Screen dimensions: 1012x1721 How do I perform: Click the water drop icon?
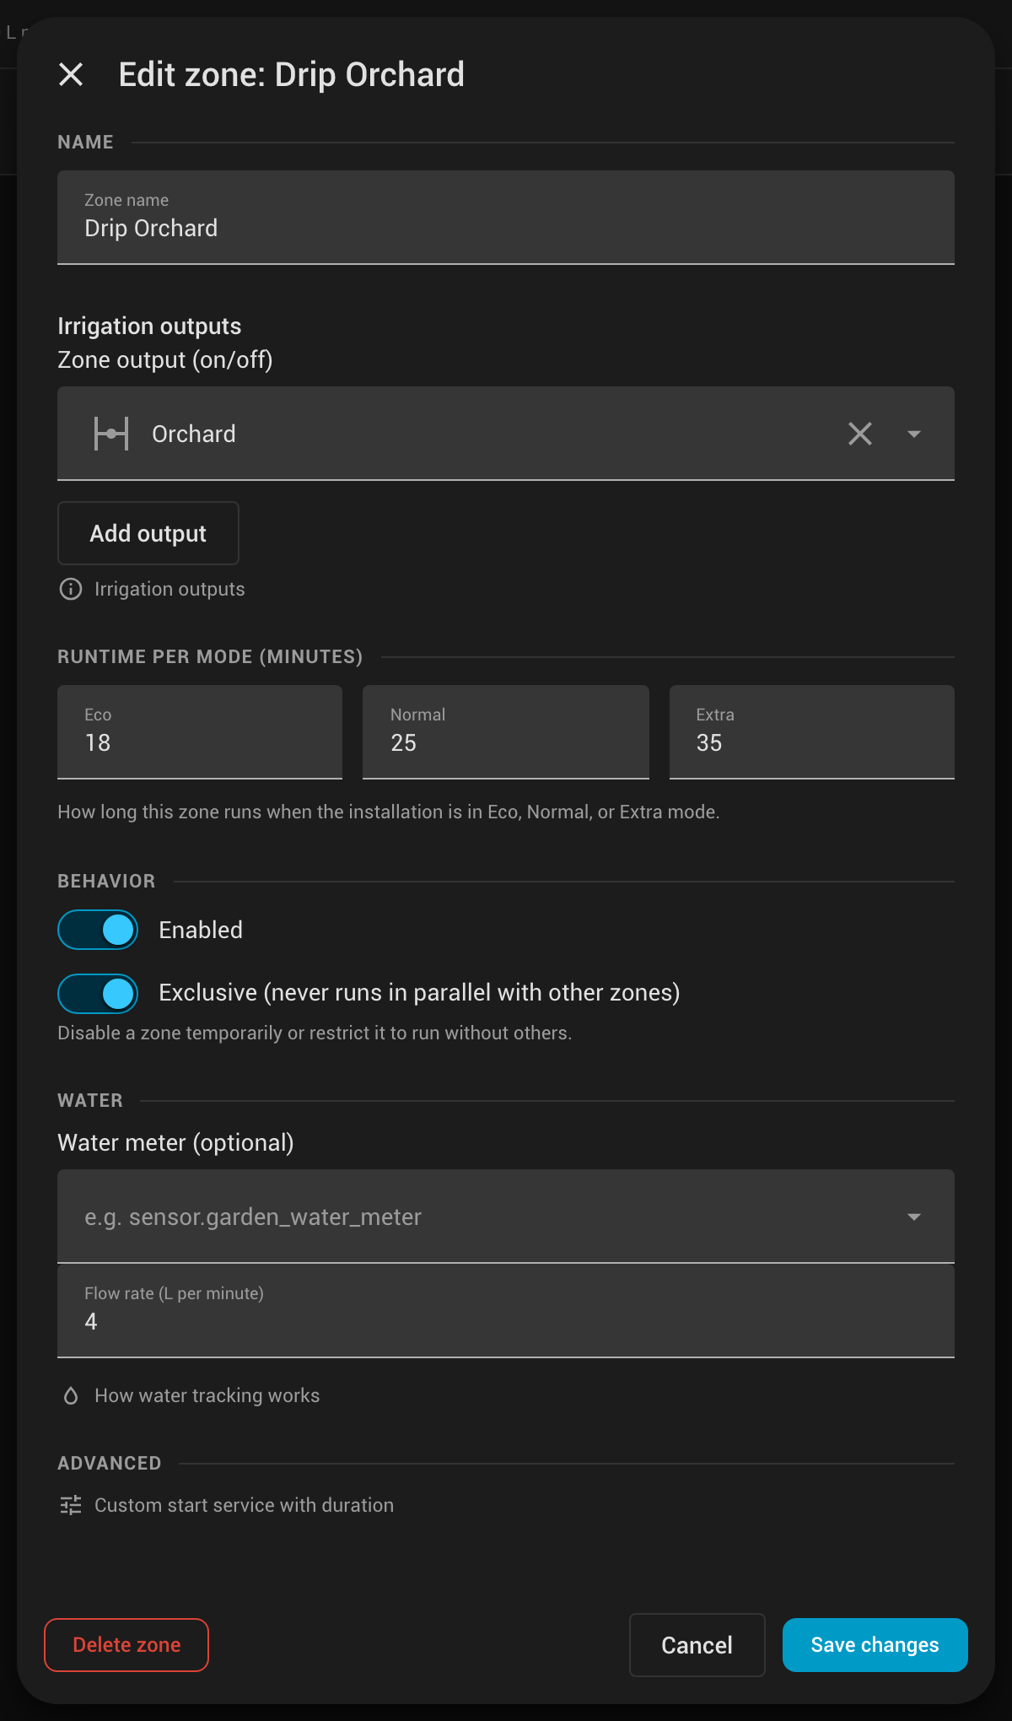tap(71, 1395)
